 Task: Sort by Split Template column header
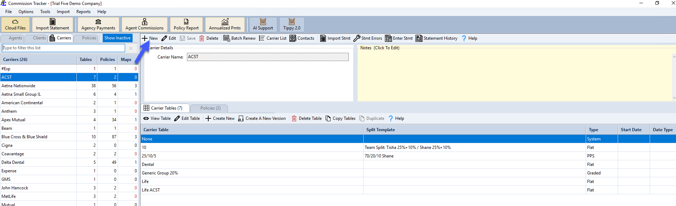click(x=474, y=130)
